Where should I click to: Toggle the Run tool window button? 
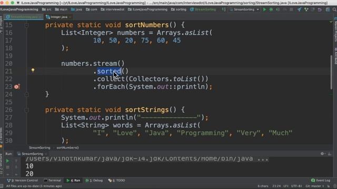[x=74, y=181]
